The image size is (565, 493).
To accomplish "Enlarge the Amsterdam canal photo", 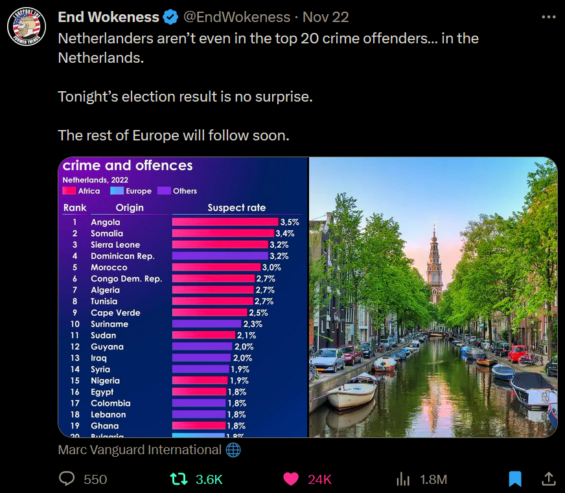I will (433, 298).
